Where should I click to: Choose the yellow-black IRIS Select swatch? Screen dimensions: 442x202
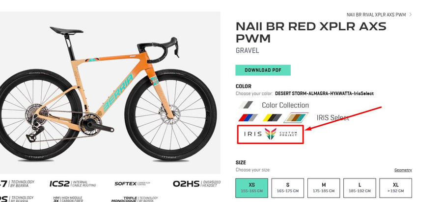[272, 117]
